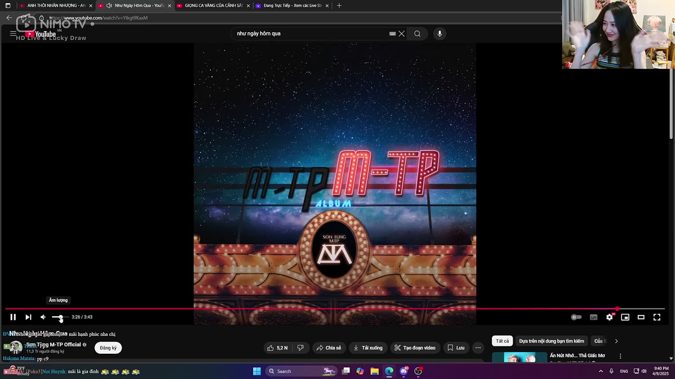
Task: Open Discord from the taskbar
Action: (404, 371)
